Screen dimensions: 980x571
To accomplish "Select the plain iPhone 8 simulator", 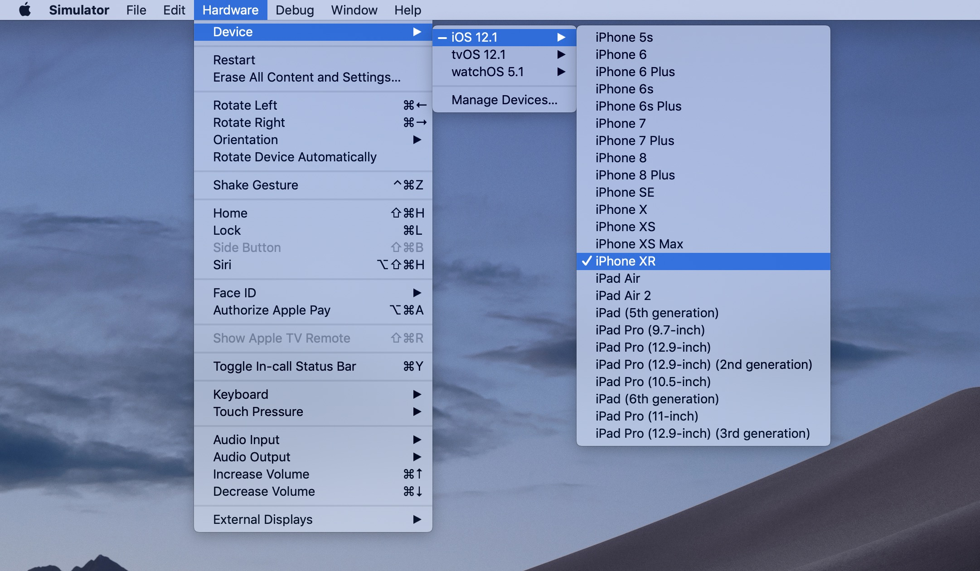I will [x=703, y=158].
